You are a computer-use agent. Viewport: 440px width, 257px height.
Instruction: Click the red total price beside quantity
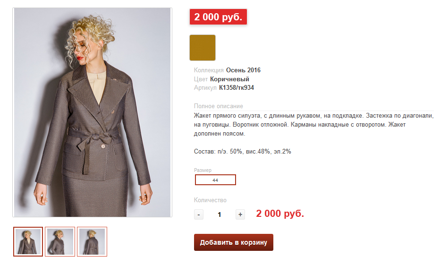[280, 214]
